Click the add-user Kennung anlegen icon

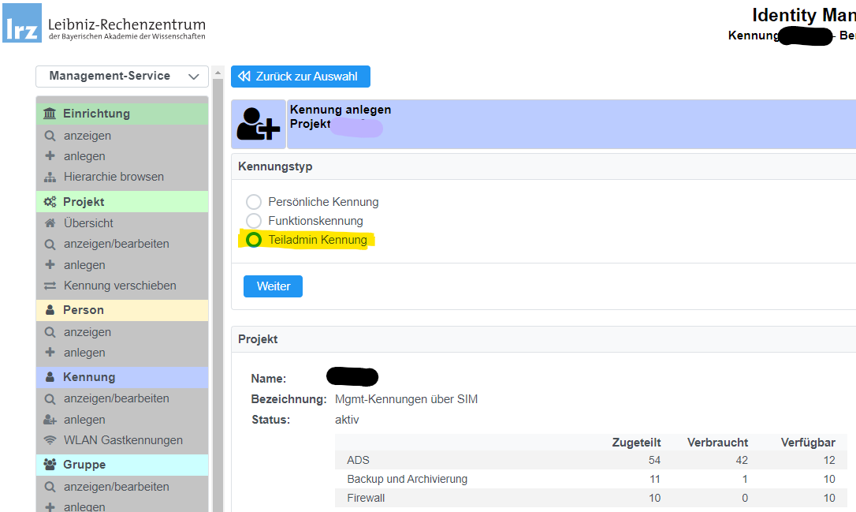tap(259, 124)
